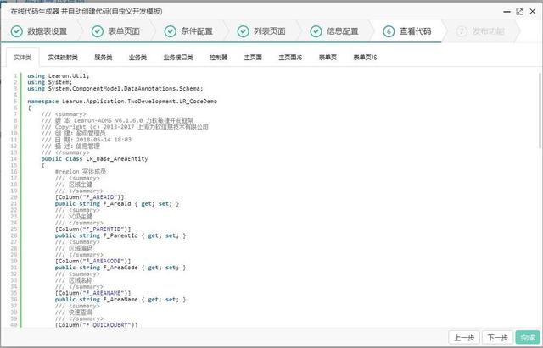Go to the 数据表设置 wizard step
The height and width of the screenshot is (348, 543).
tap(41, 31)
